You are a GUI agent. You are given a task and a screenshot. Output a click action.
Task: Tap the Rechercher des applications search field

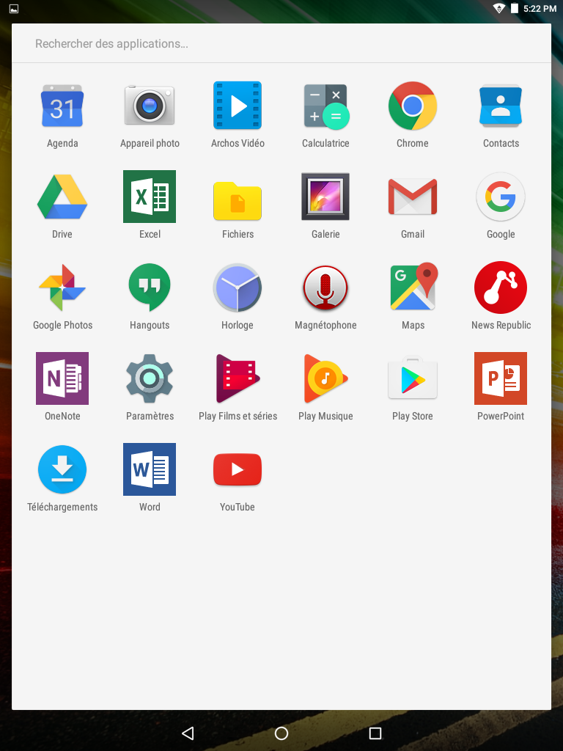[281, 44]
